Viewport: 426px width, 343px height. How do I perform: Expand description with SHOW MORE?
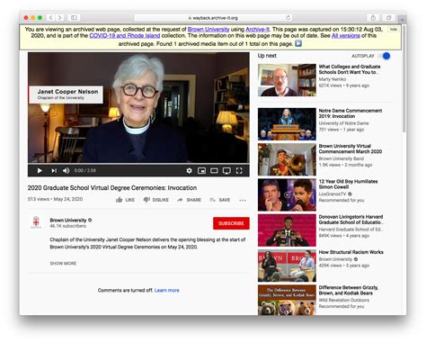pyautogui.click(x=63, y=264)
